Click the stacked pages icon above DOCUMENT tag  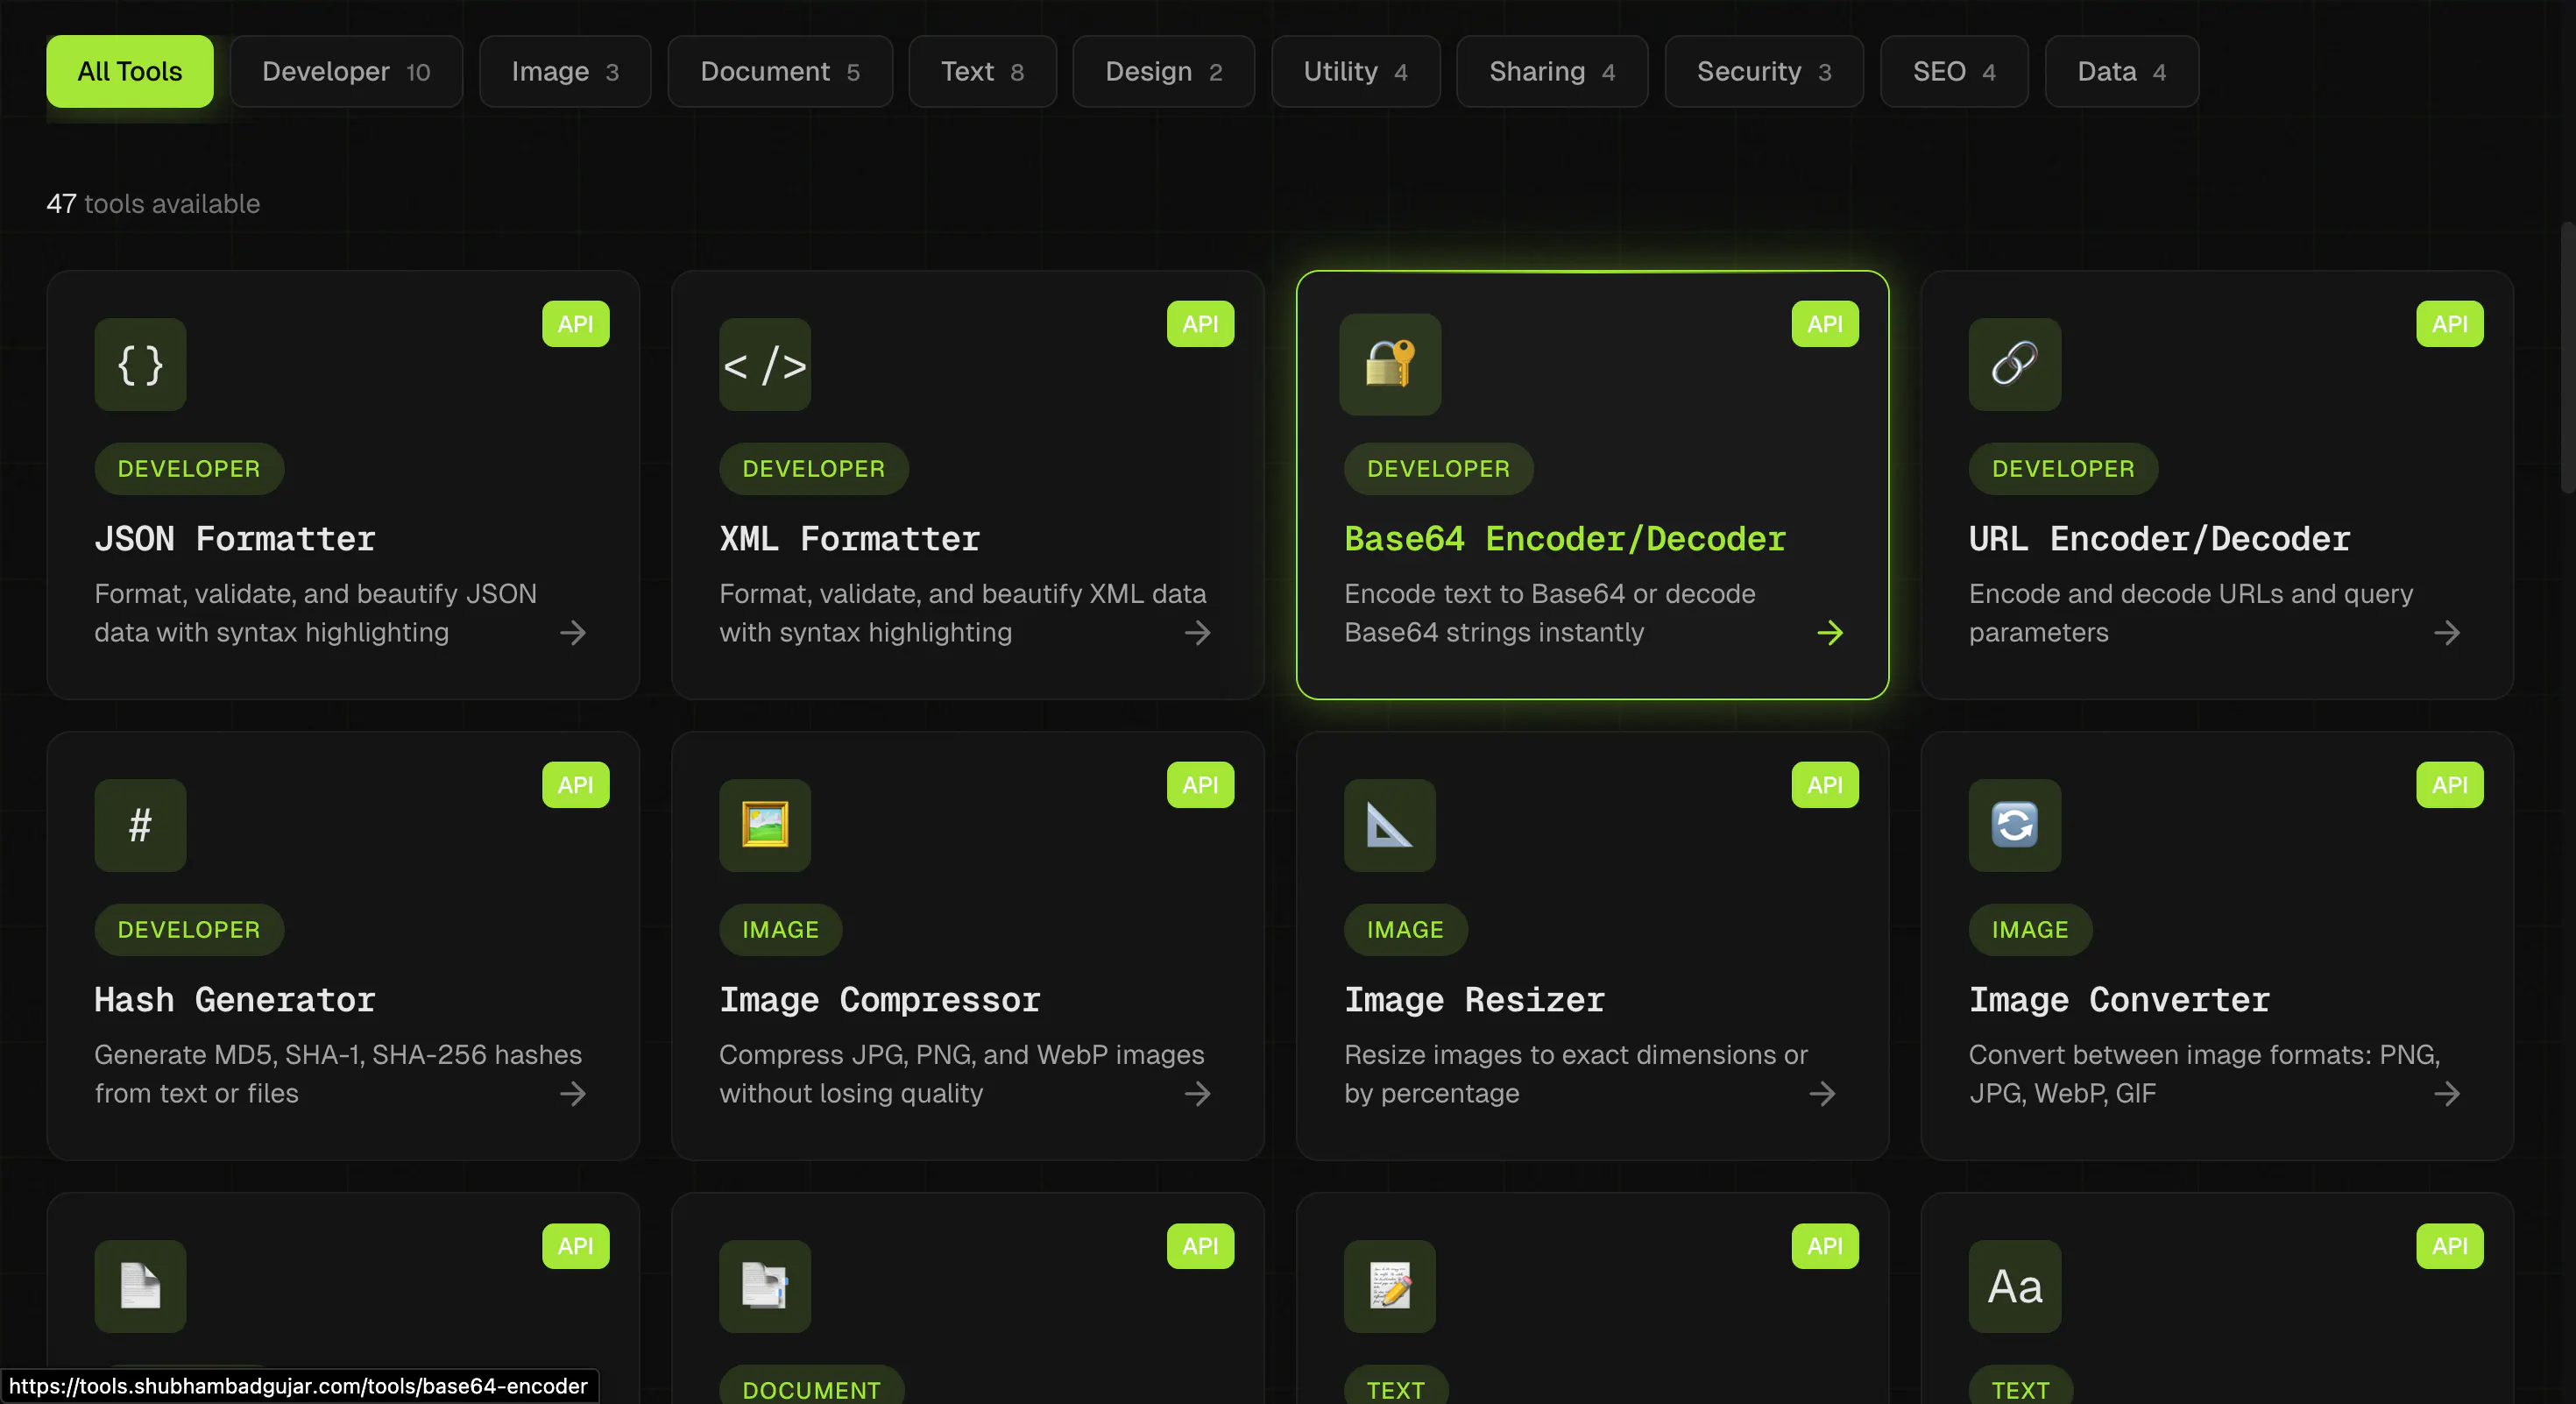tap(765, 1287)
